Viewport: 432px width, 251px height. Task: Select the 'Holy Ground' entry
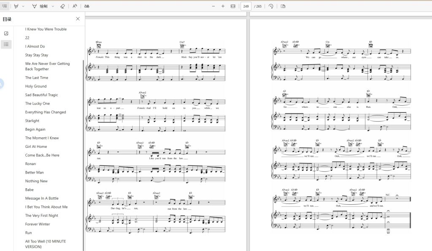[36, 86]
